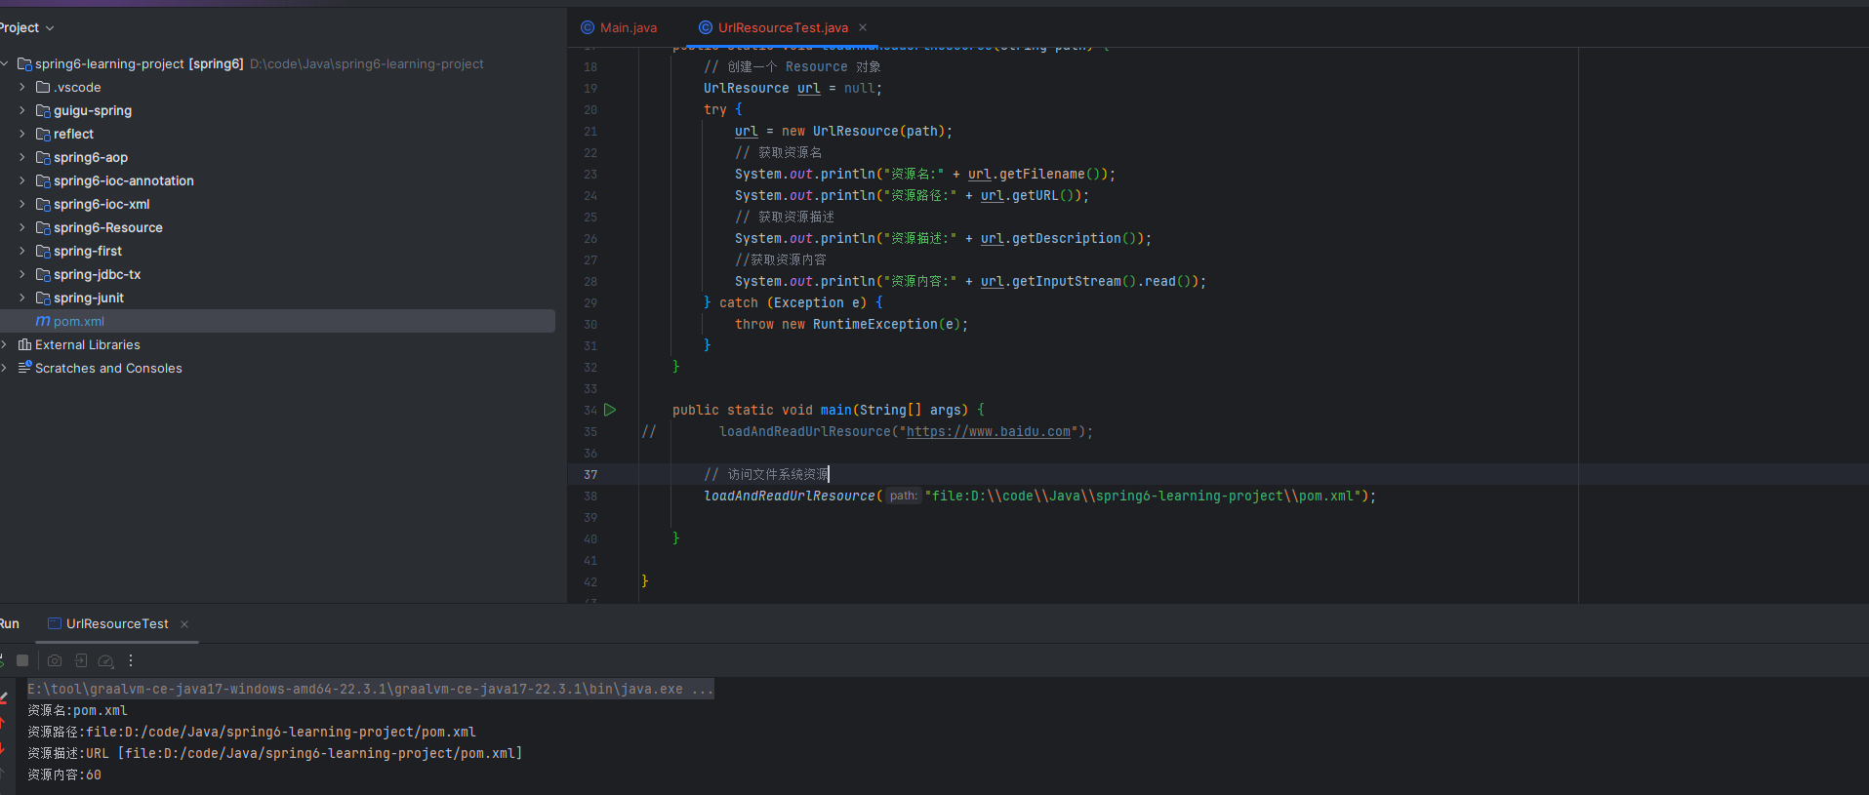Expand the spring-junit module chevron
1869x795 pixels.
22,298
